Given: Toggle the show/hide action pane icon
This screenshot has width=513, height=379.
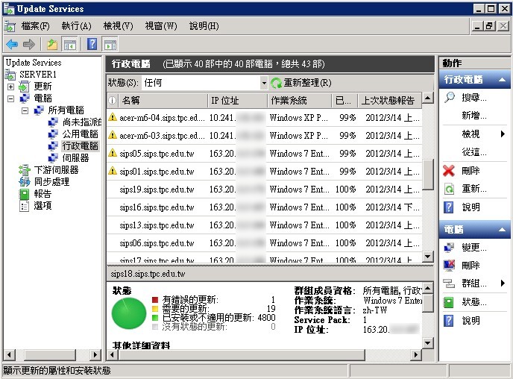Looking at the screenshot, I should (x=110, y=44).
